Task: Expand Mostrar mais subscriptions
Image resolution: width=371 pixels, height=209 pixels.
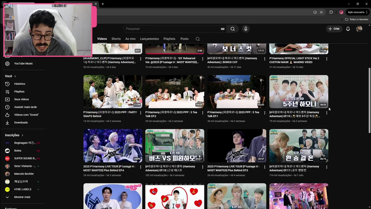Action: click(22, 197)
